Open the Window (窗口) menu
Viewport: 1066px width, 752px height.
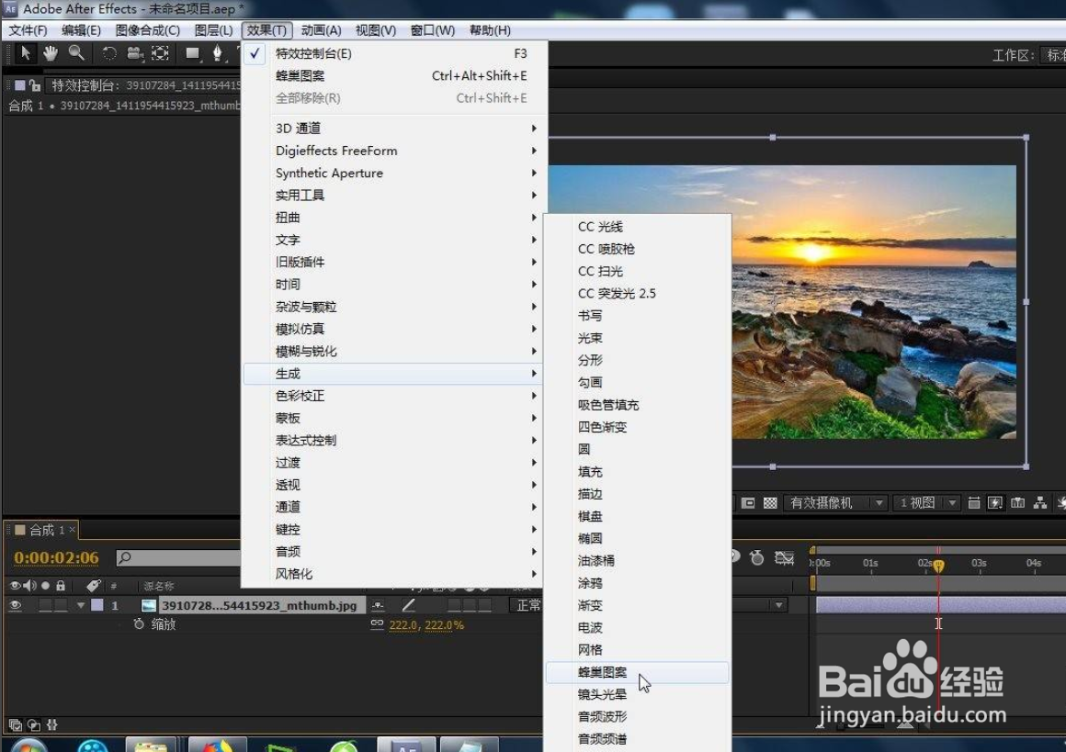click(x=433, y=30)
